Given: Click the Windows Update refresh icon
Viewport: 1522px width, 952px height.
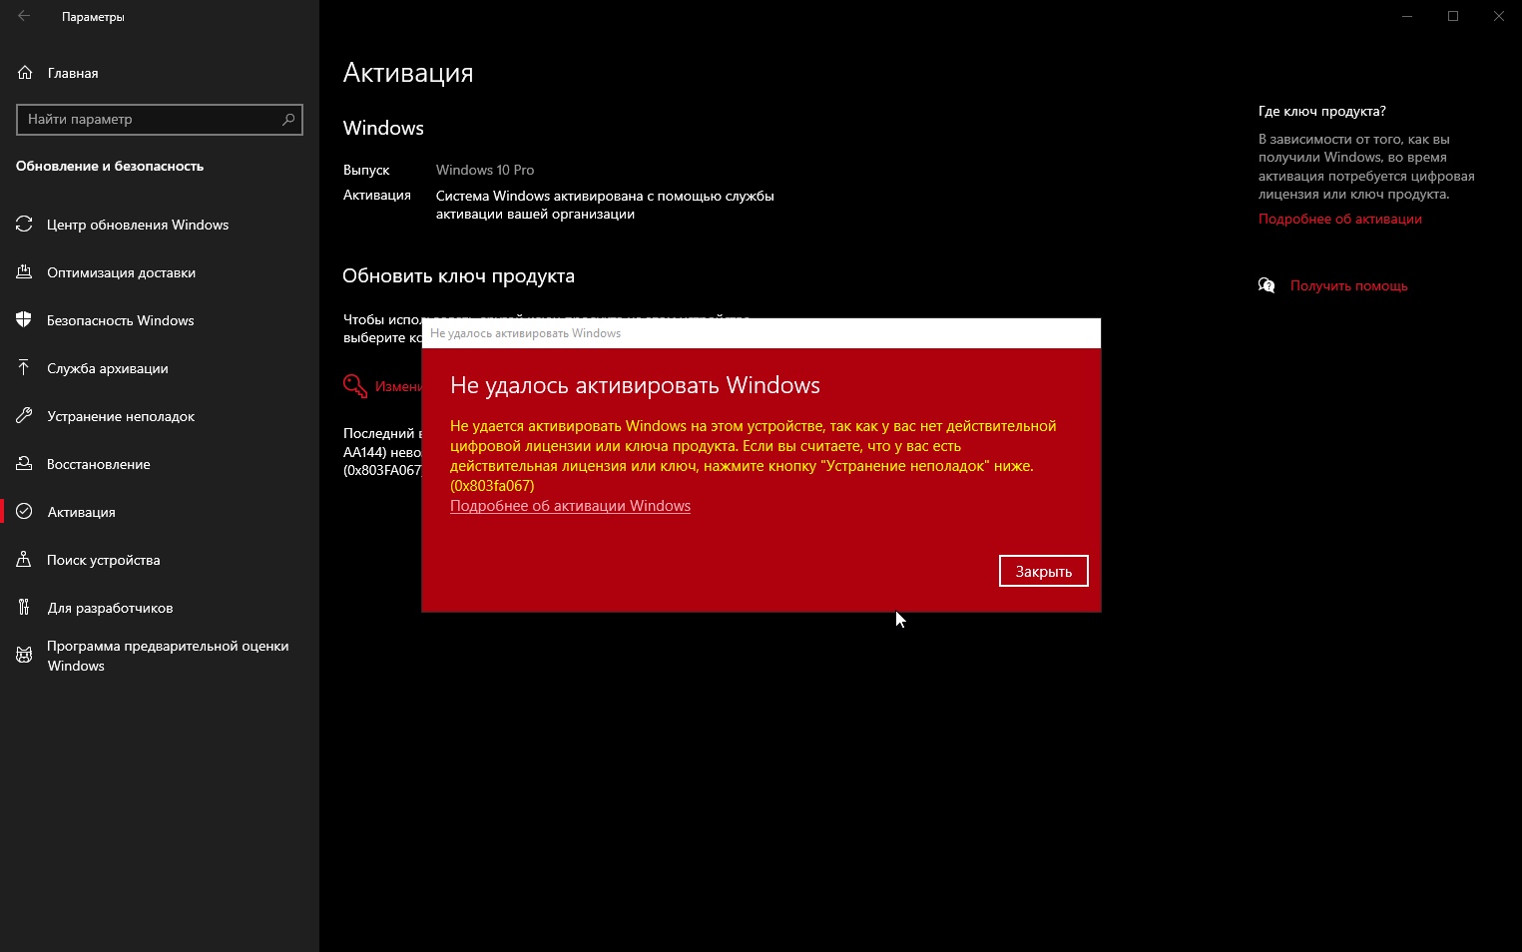Looking at the screenshot, I should (x=24, y=225).
